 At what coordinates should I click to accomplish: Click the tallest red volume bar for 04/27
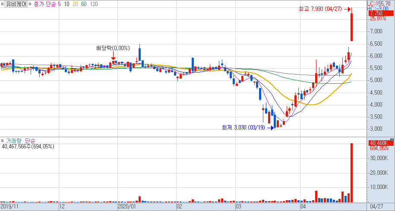[352, 173]
